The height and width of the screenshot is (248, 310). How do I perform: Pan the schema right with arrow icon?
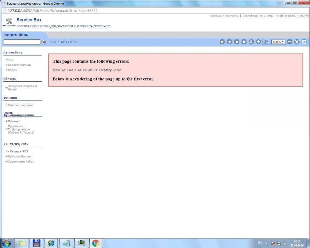(244, 42)
